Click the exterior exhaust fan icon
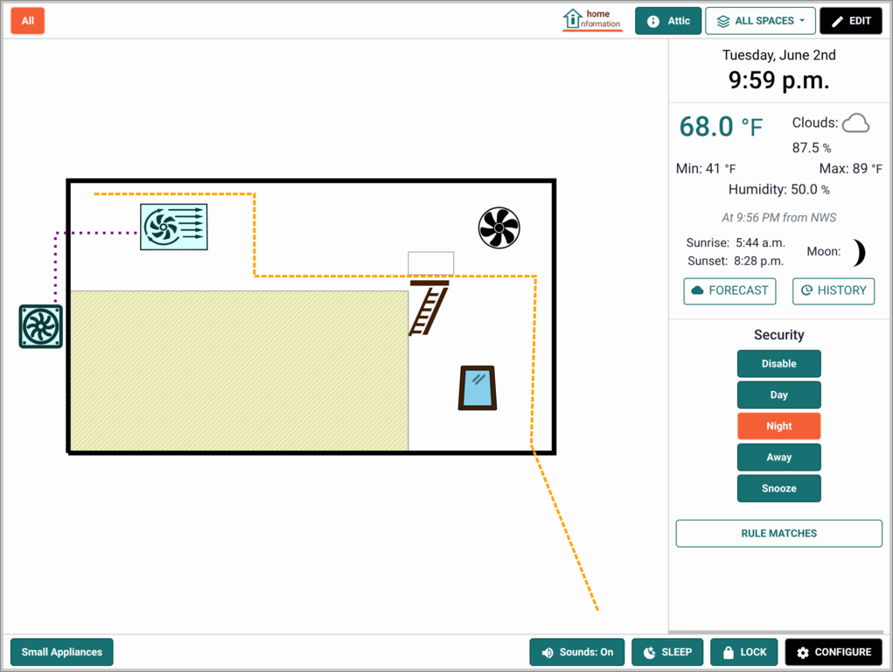The height and width of the screenshot is (672, 893). pos(41,326)
